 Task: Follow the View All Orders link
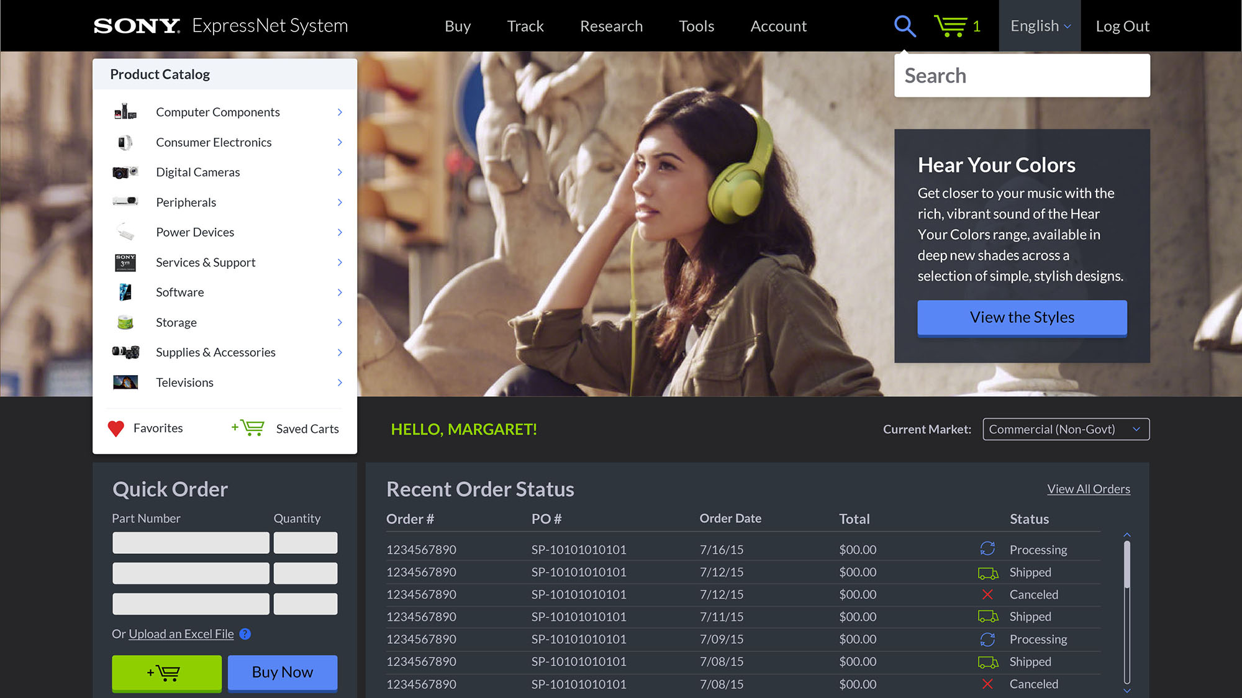coord(1088,489)
